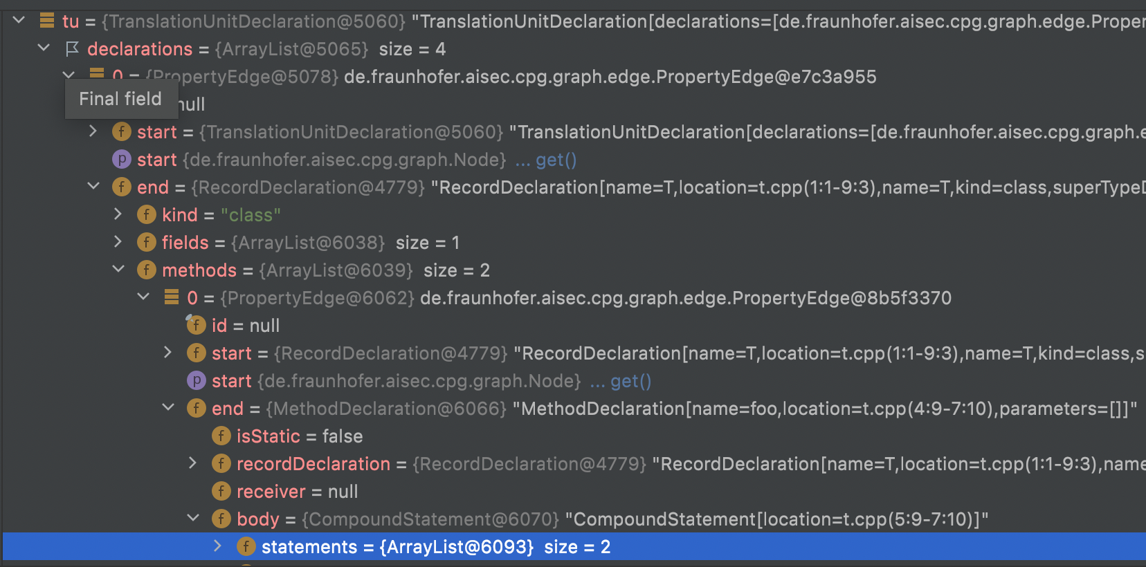This screenshot has width=1146, height=567.
Task: Expand the "start" TranslationUnitDeclaration node
Action: tap(93, 131)
